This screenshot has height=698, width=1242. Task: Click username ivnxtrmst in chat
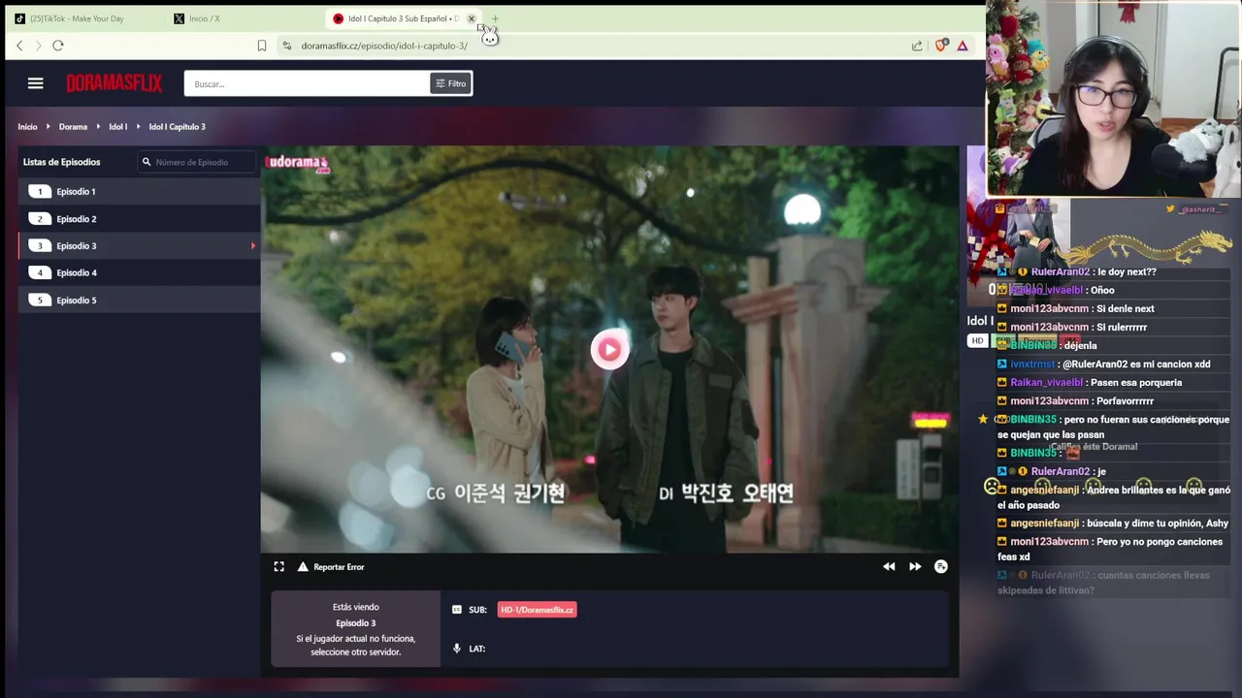[x=1032, y=364]
